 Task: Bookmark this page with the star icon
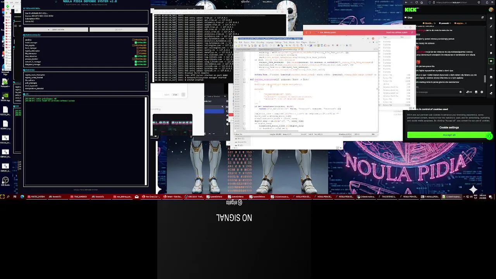[x=479, y=2]
